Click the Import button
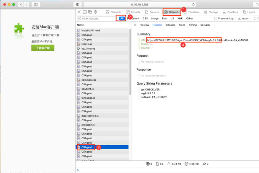 pos(244,18)
